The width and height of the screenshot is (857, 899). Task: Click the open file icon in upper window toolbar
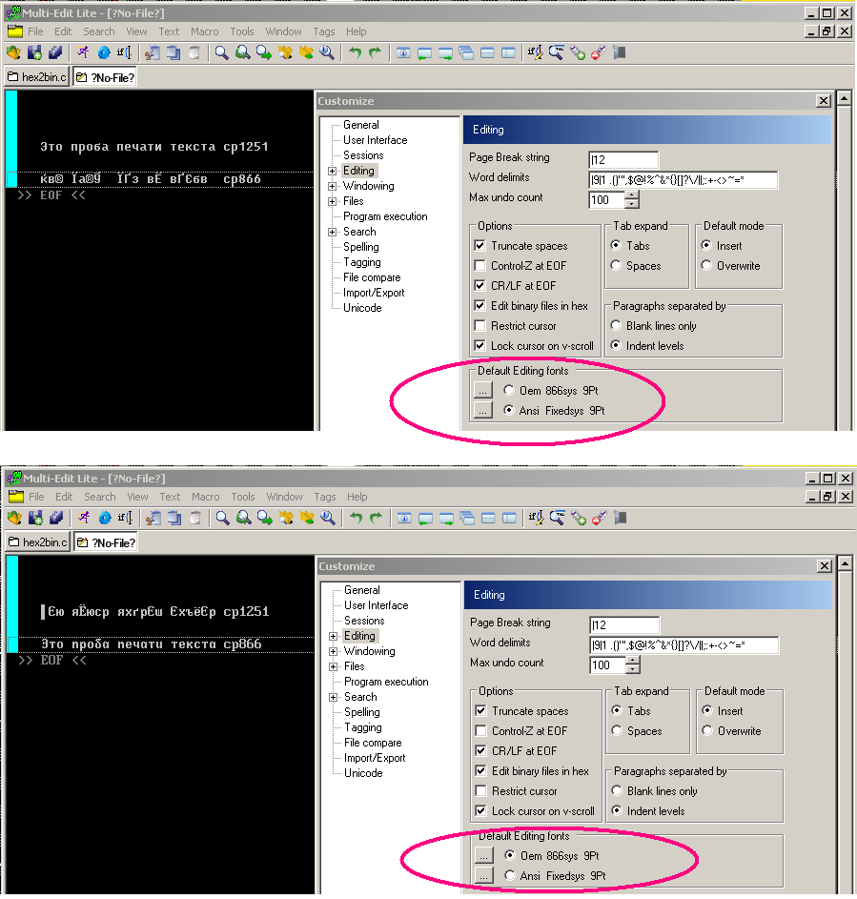click(x=13, y=53)
